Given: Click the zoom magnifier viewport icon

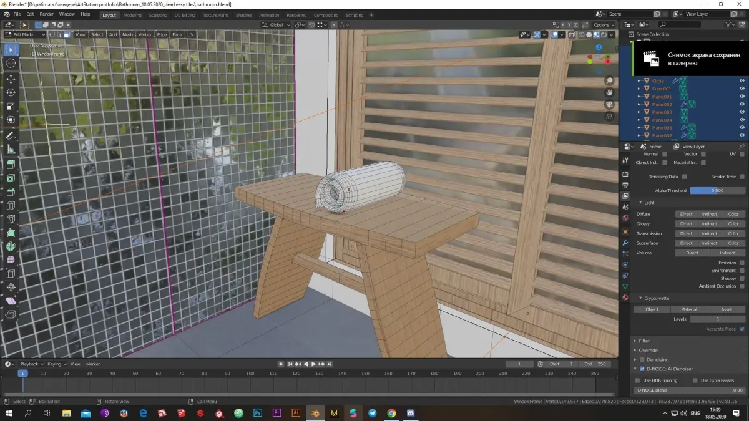Looking at the screenshot, I should [609, 81].
